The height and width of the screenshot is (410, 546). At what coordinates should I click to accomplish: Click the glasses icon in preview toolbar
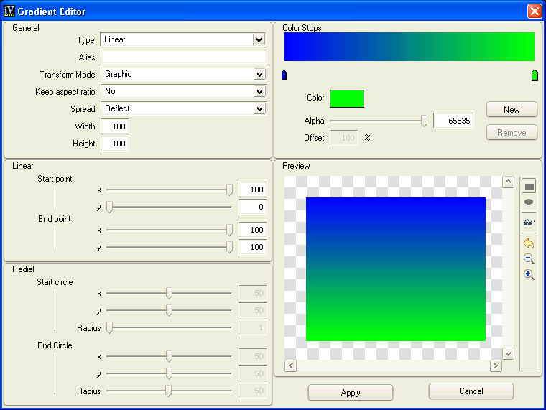coord(529,223)
